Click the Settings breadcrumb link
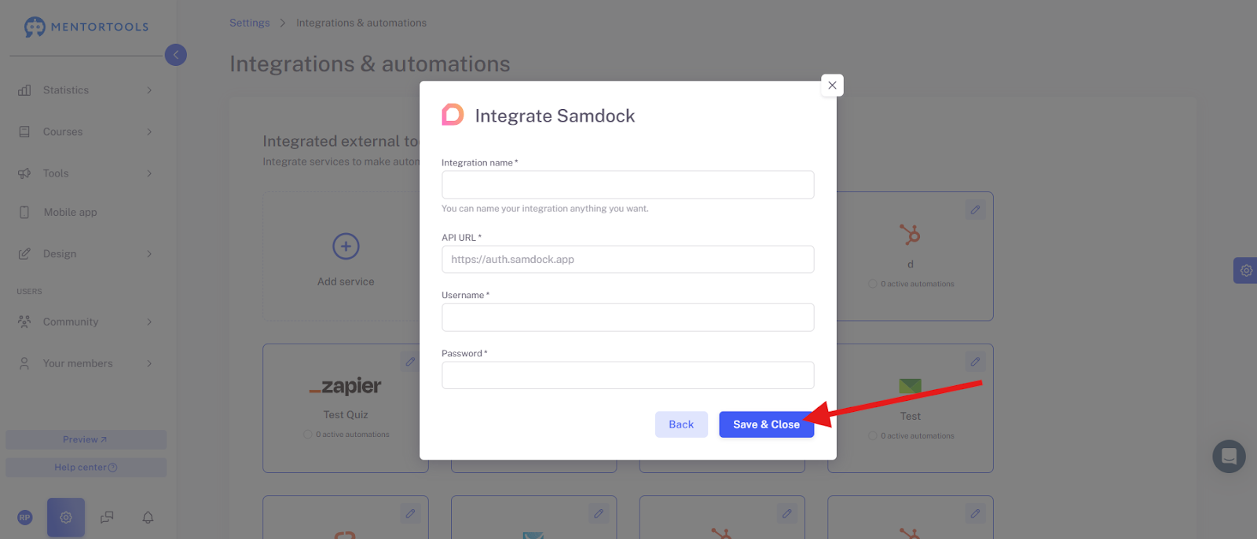The height and width of the screenshot is (539, 1257). (249, 23)
